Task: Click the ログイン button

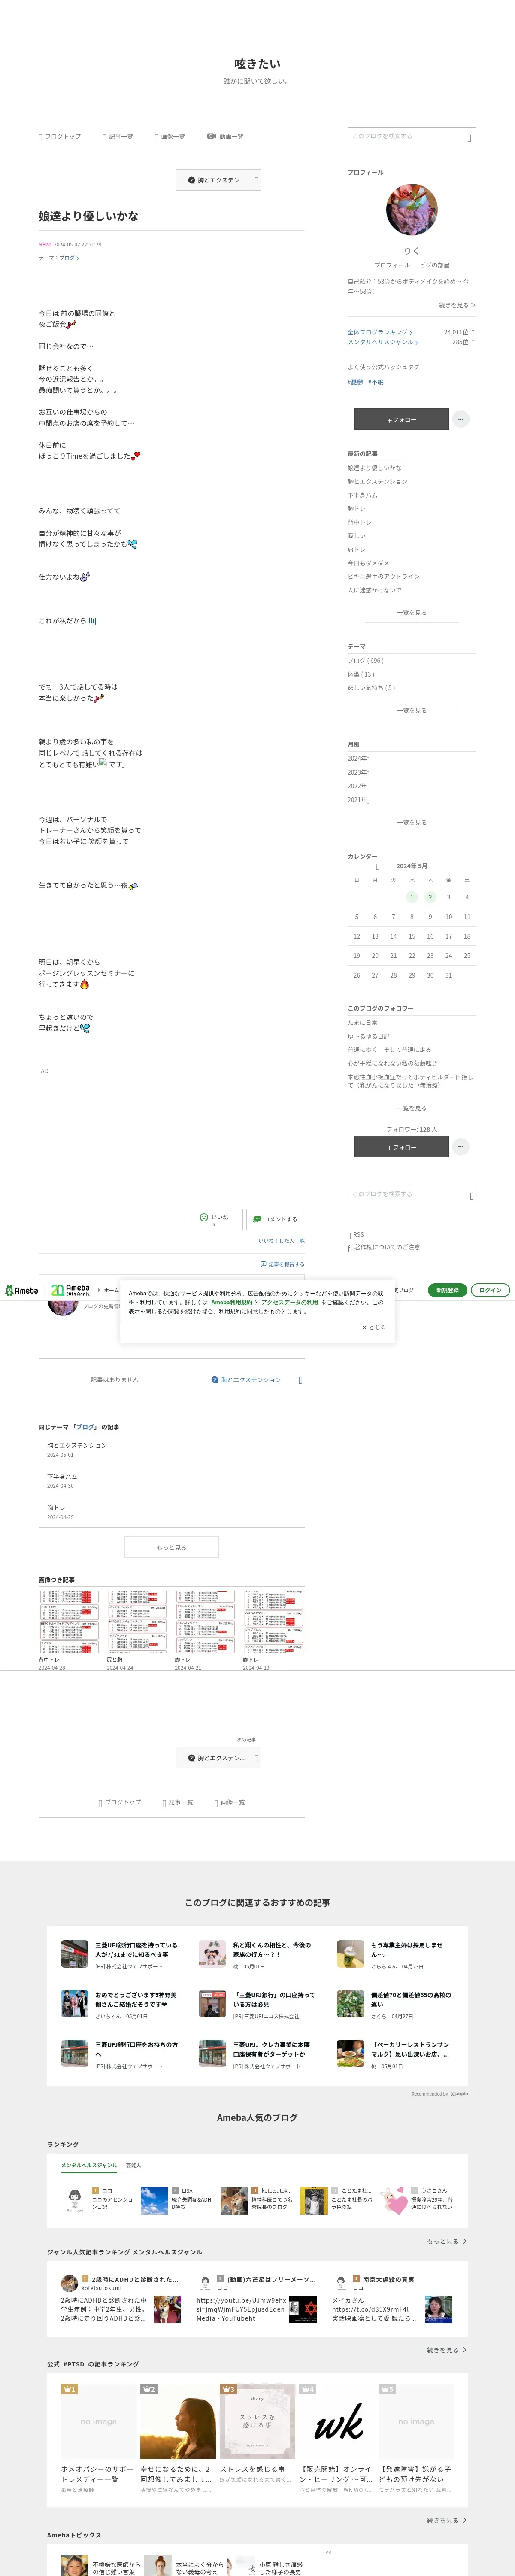Action: pyautogui.click(x=490, y=1290)
